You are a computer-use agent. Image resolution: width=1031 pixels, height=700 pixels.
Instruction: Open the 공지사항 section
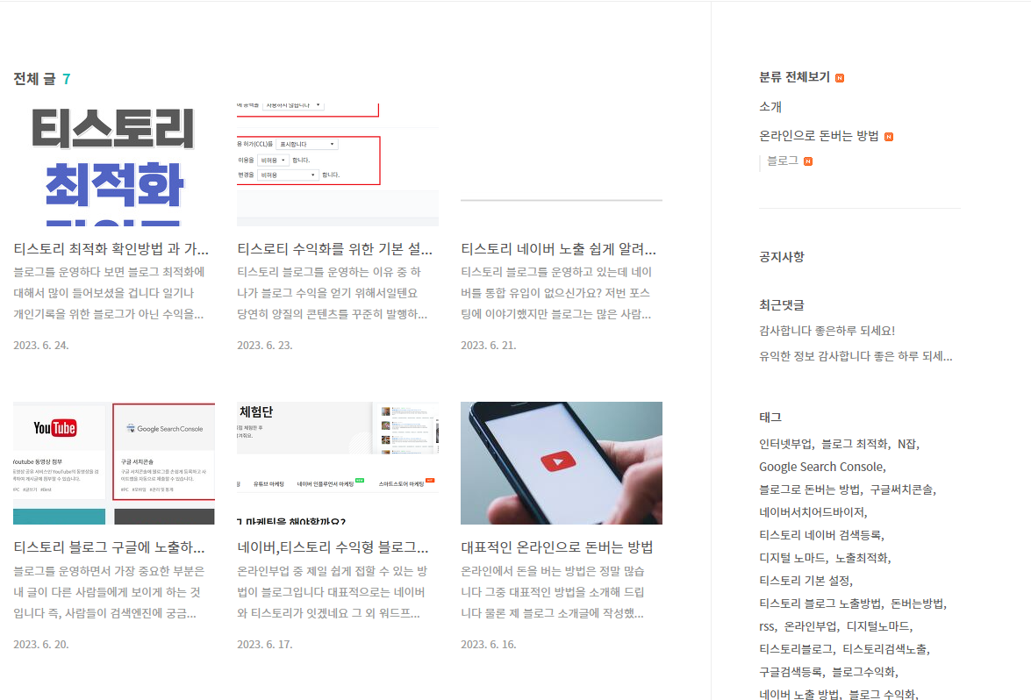pyautogui.click(x=781, y=256)
